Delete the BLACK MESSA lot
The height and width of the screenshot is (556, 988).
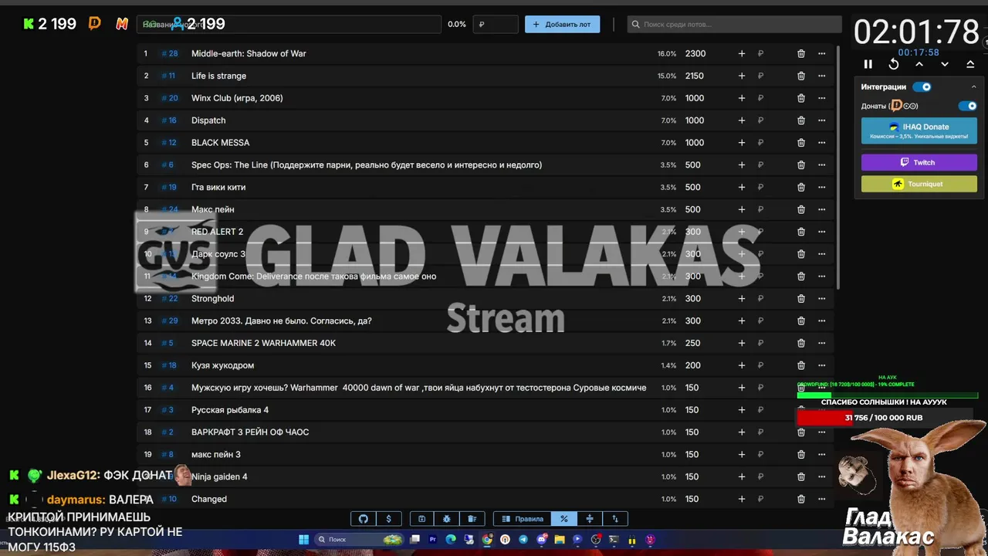[801, 143]
